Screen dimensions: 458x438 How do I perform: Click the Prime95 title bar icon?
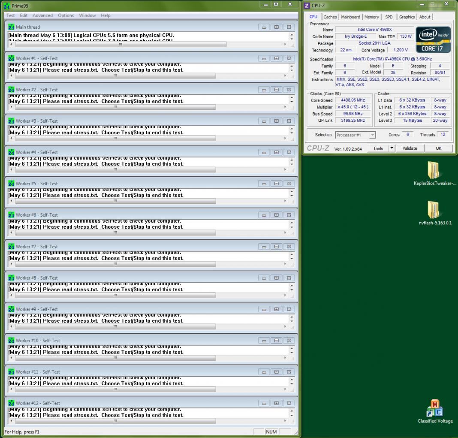click(x=6, y=6)
